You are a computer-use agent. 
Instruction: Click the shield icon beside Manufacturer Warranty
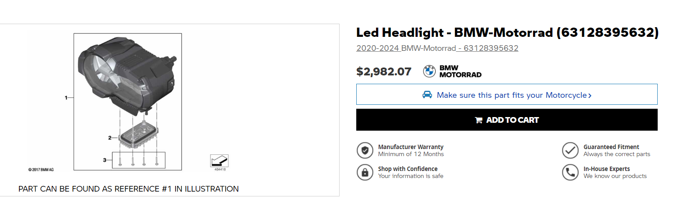(x=365, y=150)
